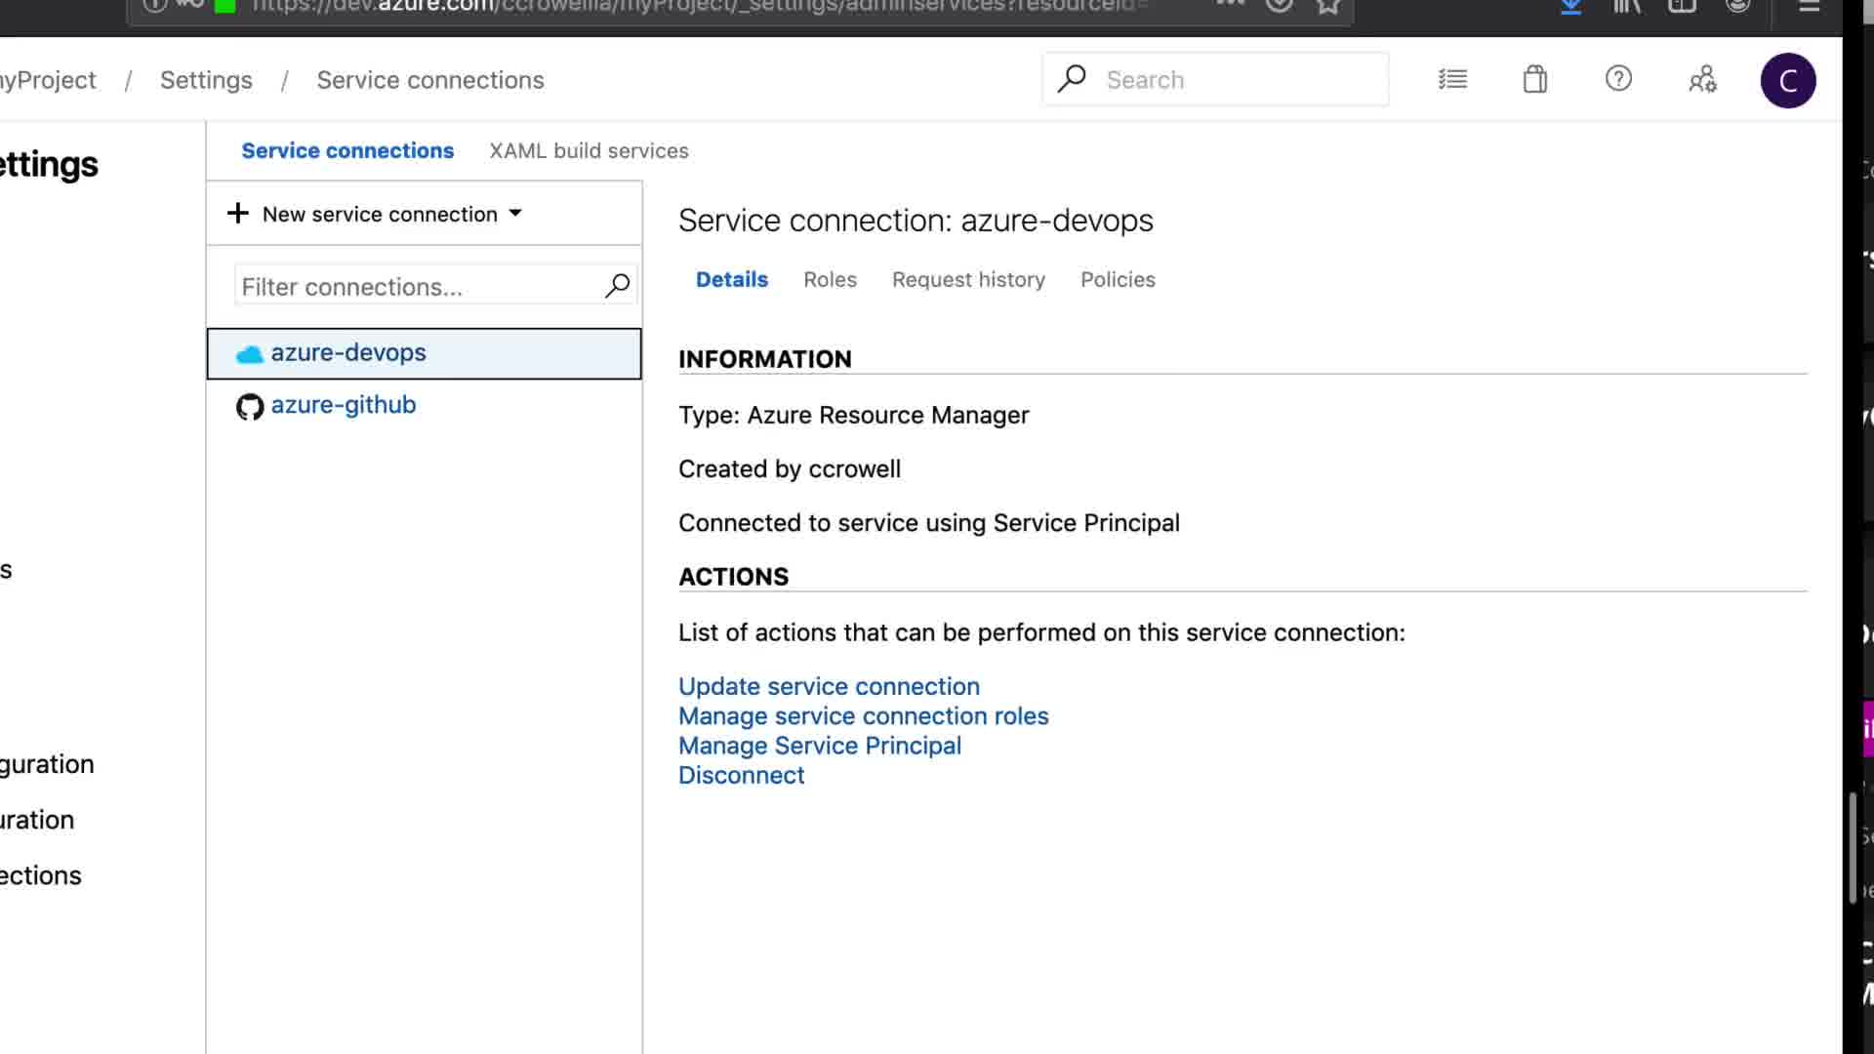Click the plus icon for new connection
Viewport: 1874px width, 1054px height.
pos(238,214)
